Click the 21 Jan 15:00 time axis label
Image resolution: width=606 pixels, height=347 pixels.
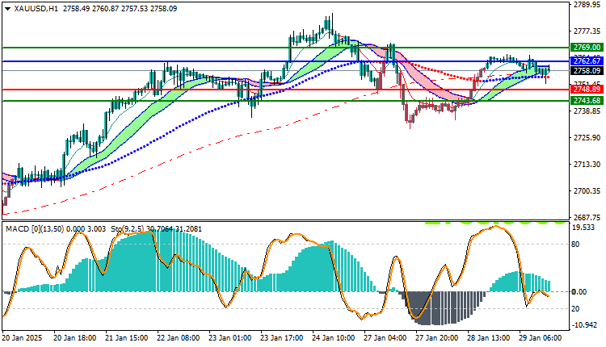coord(127,338)
